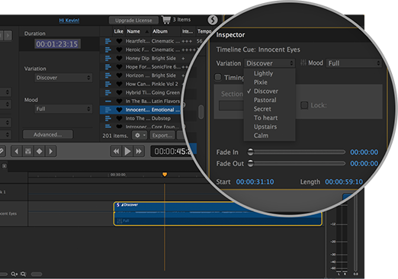Image resolution: width=398 pixels, height=279 pixels.
Task: Select Secret from the variation menu
Action: pos(262,109)
